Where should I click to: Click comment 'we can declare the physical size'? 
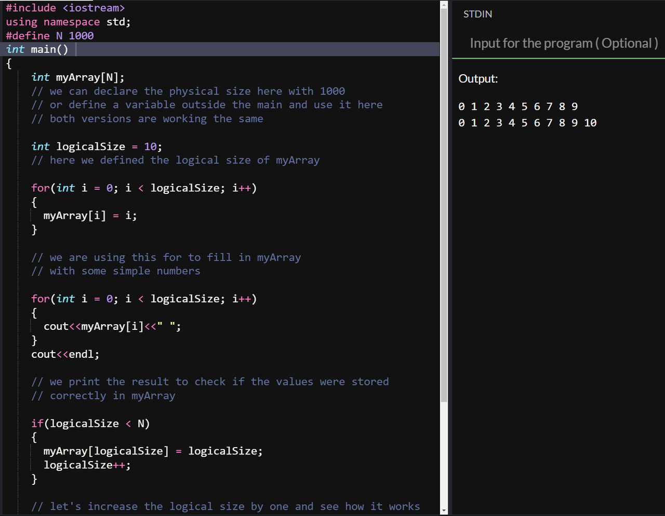188,91
